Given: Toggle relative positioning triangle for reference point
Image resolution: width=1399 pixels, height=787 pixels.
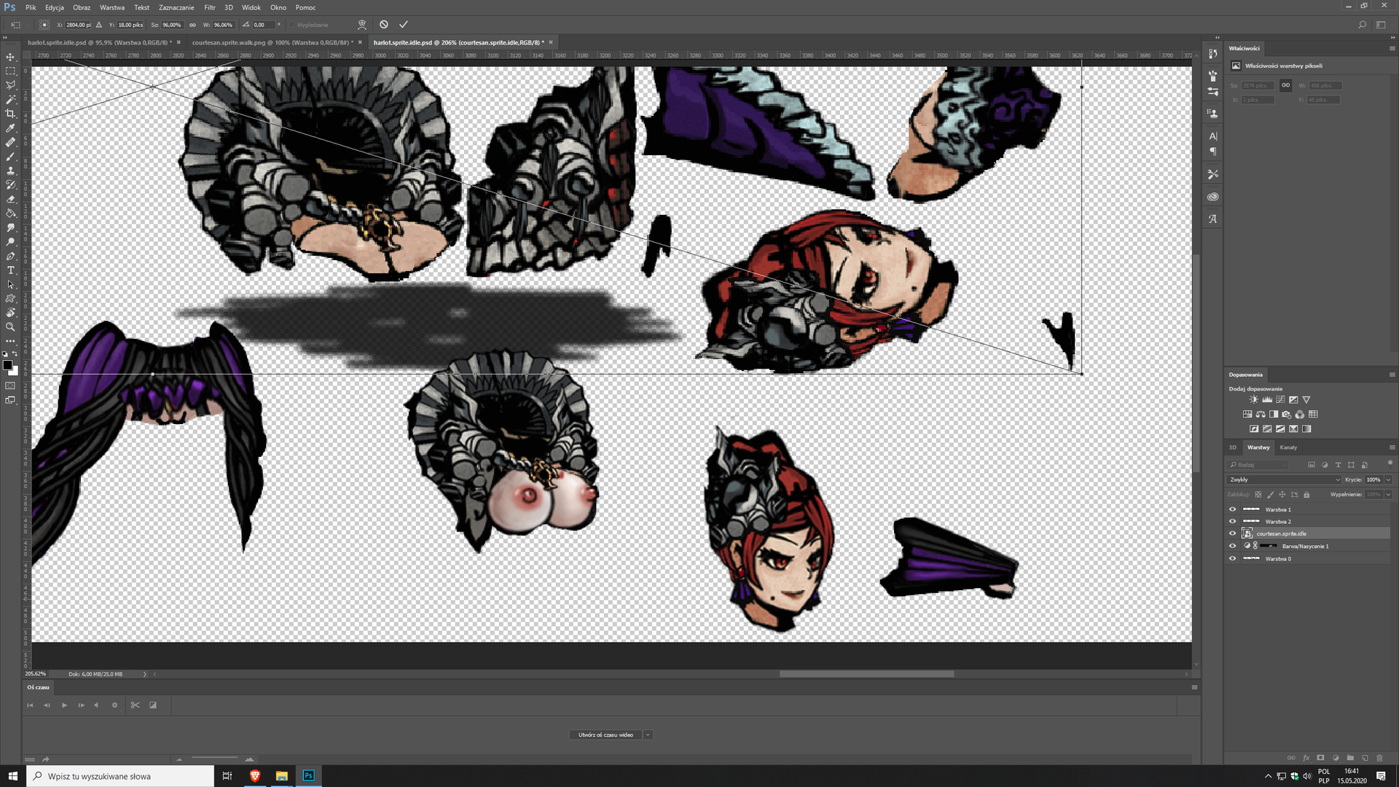Looking at the screenshot, I should [99, 25].
